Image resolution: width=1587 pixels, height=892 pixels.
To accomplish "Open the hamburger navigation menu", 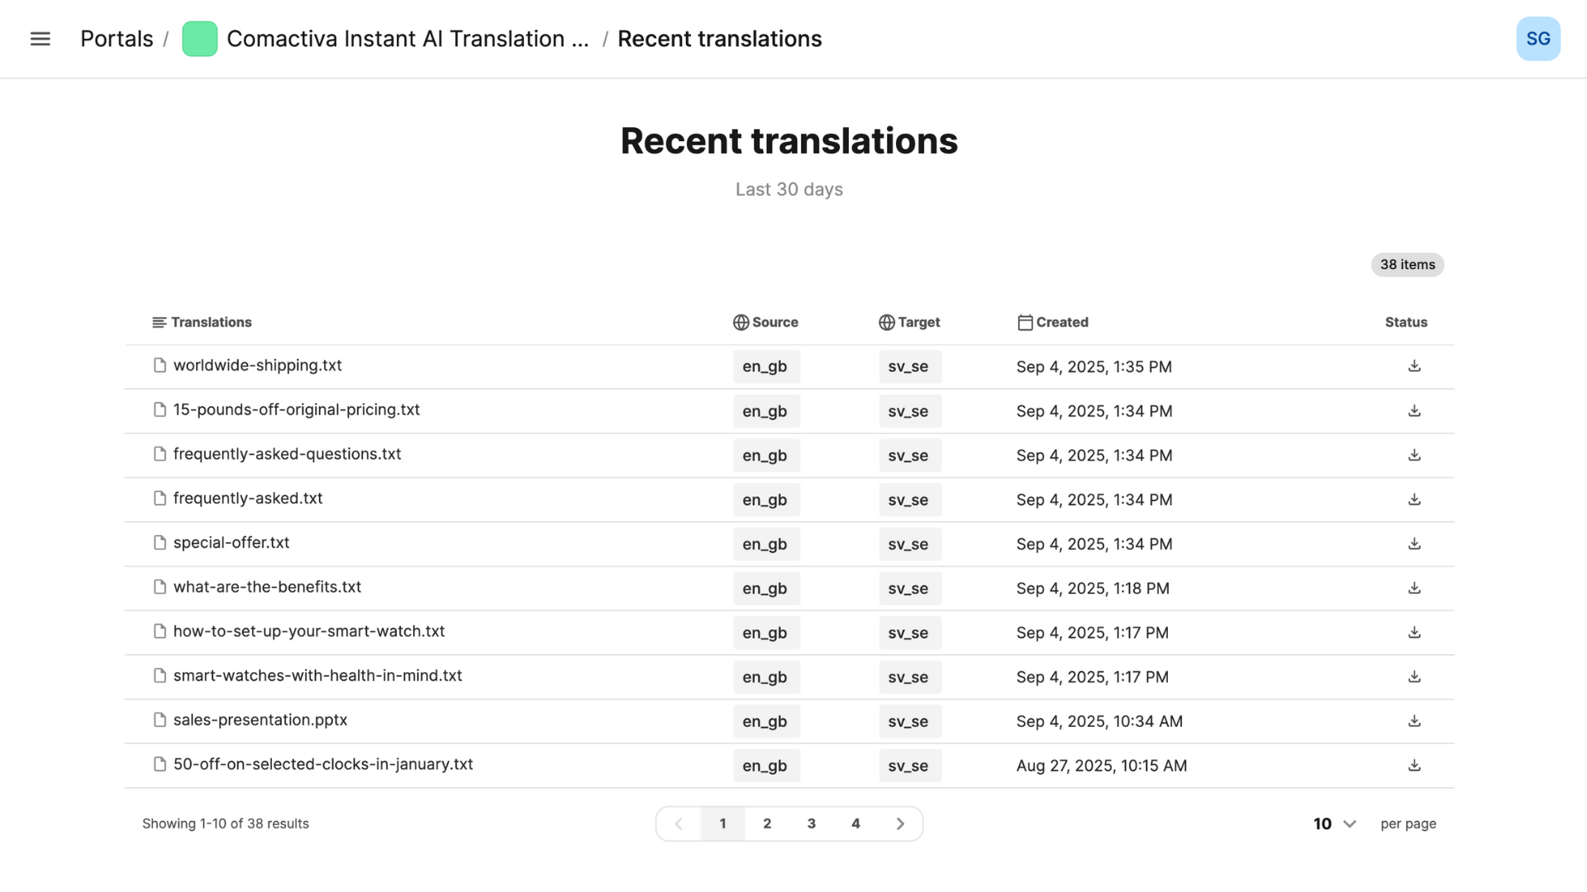I will (40, 39).
